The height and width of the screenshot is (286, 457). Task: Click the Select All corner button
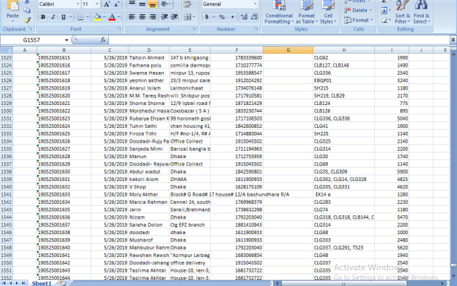coord(6,50)
